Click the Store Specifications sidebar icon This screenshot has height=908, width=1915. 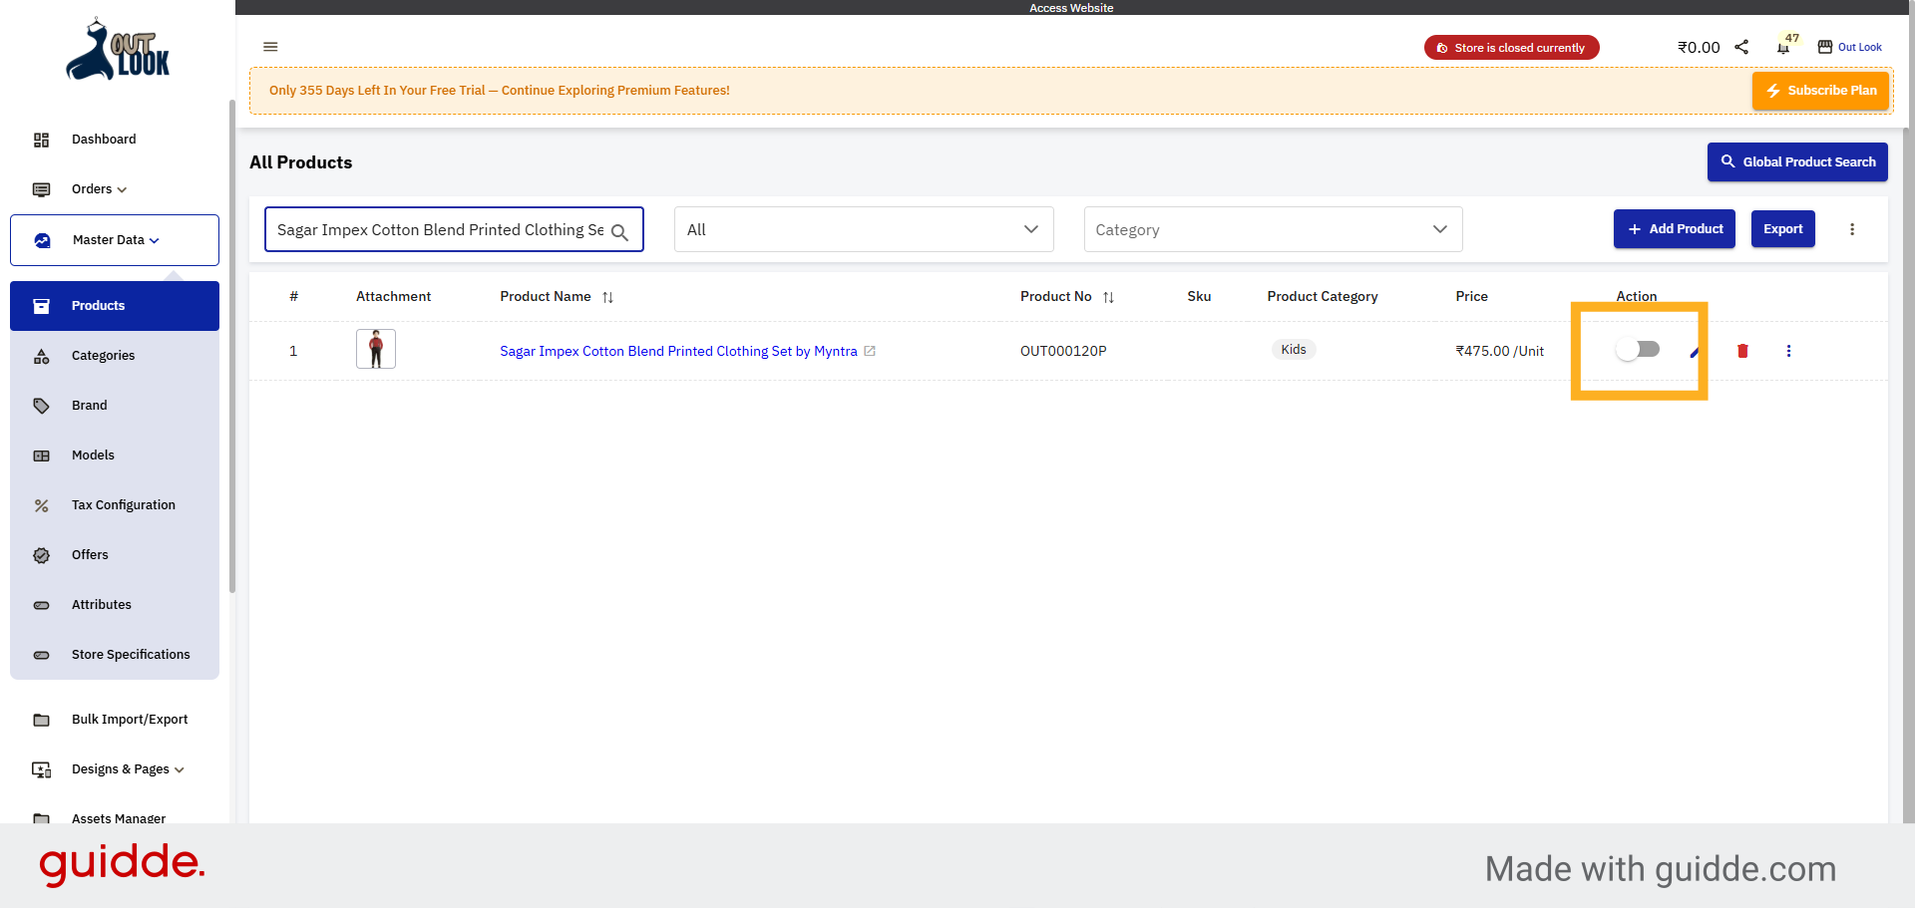click(41, 655)
